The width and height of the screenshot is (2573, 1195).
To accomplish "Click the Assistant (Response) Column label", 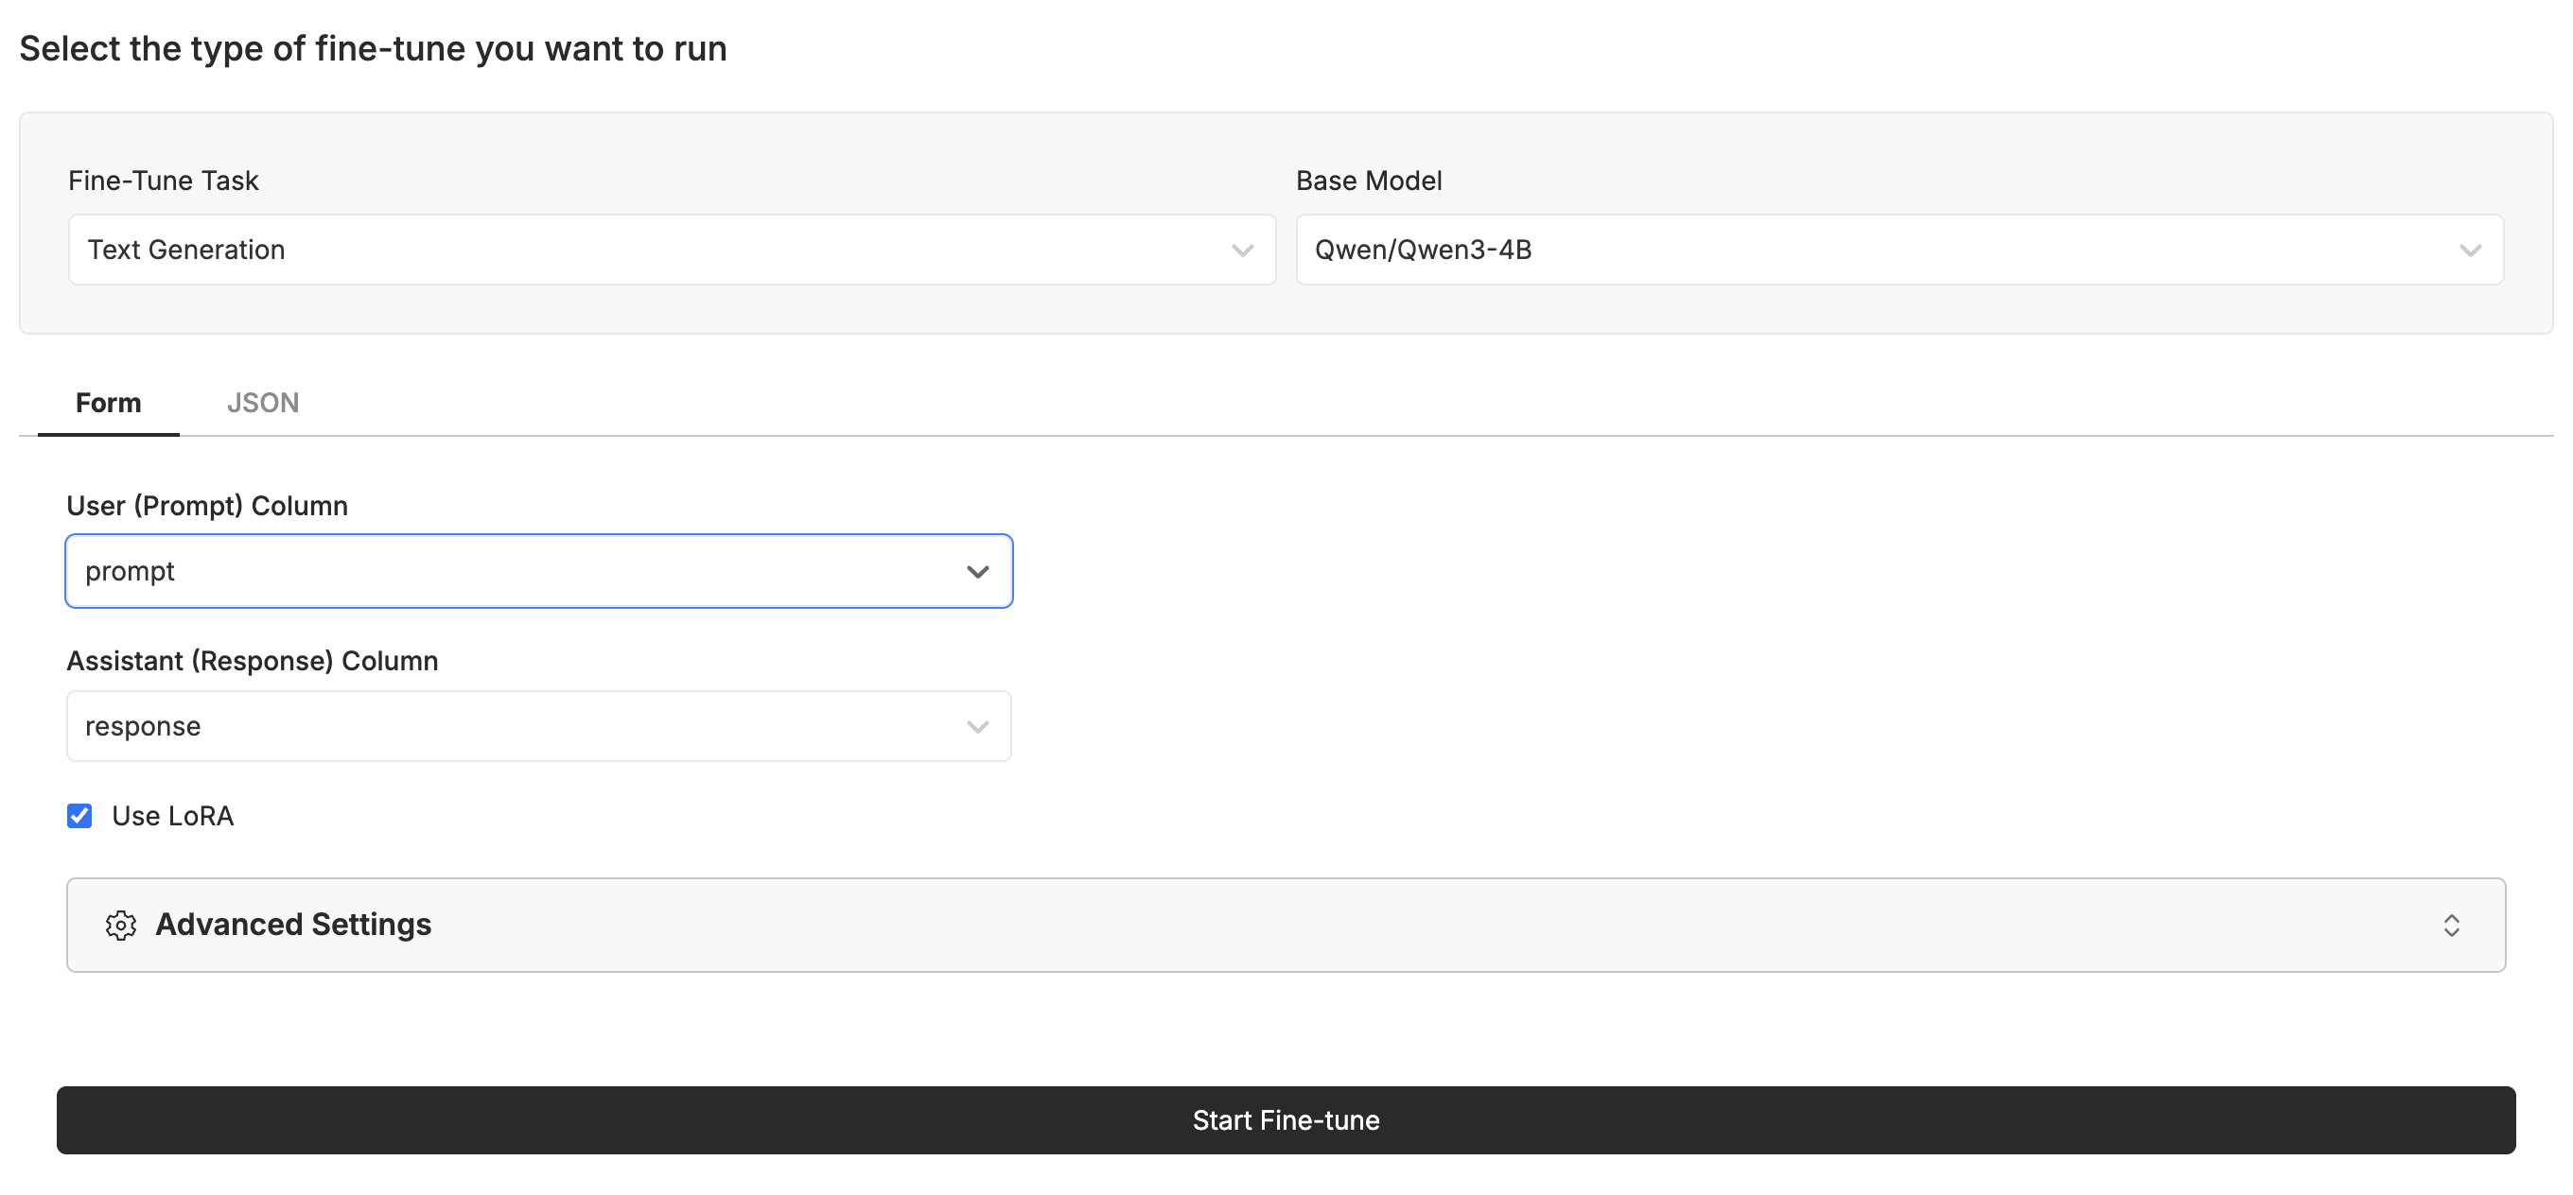I will click(253, 661).
